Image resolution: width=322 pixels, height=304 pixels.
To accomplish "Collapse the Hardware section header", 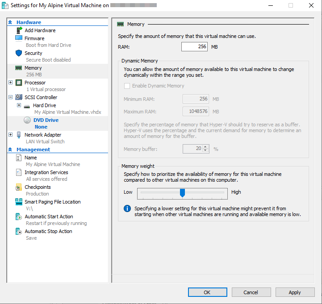I will tap(11, 22).
